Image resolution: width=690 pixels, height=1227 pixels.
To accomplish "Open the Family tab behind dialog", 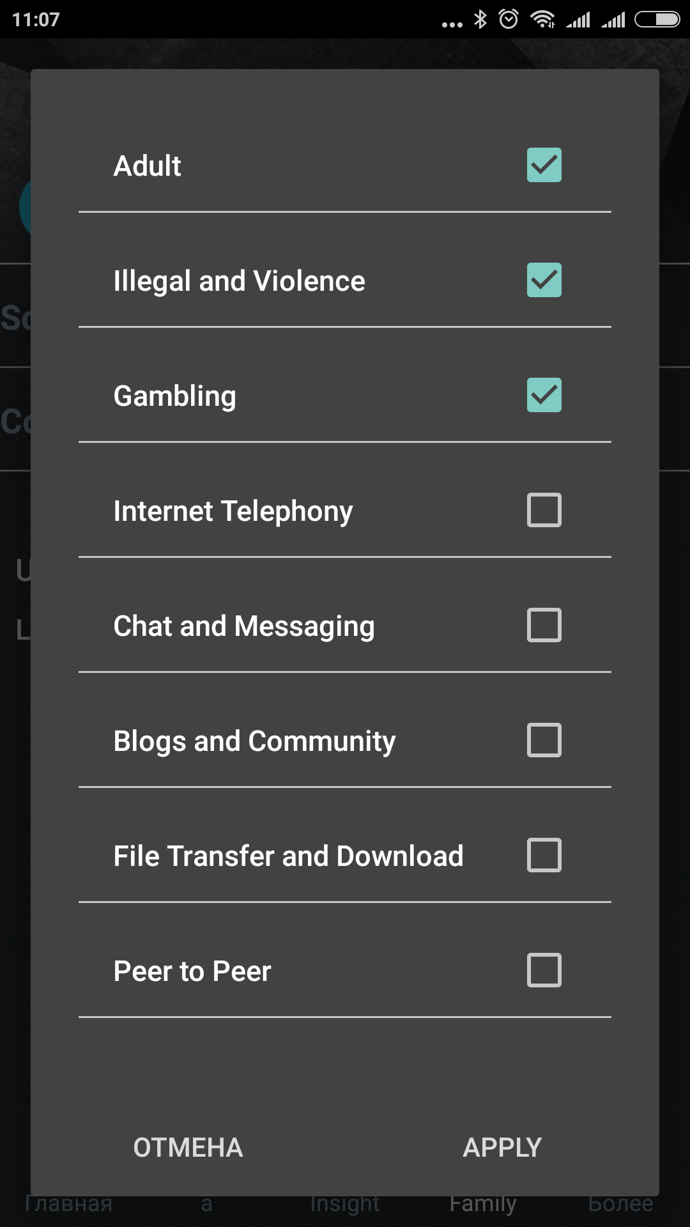I will (x=482, y=1204).
